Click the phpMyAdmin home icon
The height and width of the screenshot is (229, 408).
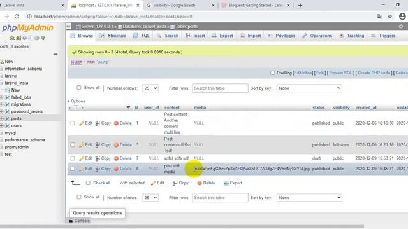click(x=12, y=38)
